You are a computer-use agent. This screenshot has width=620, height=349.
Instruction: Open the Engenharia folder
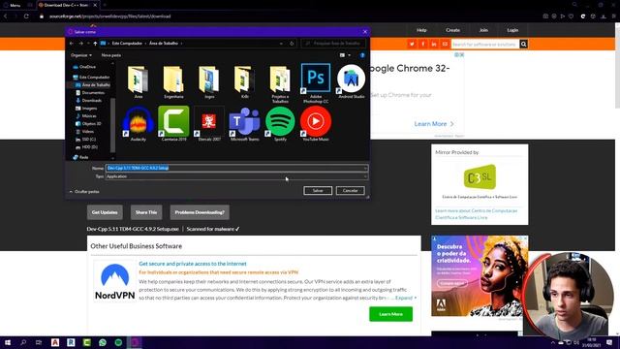173,81
